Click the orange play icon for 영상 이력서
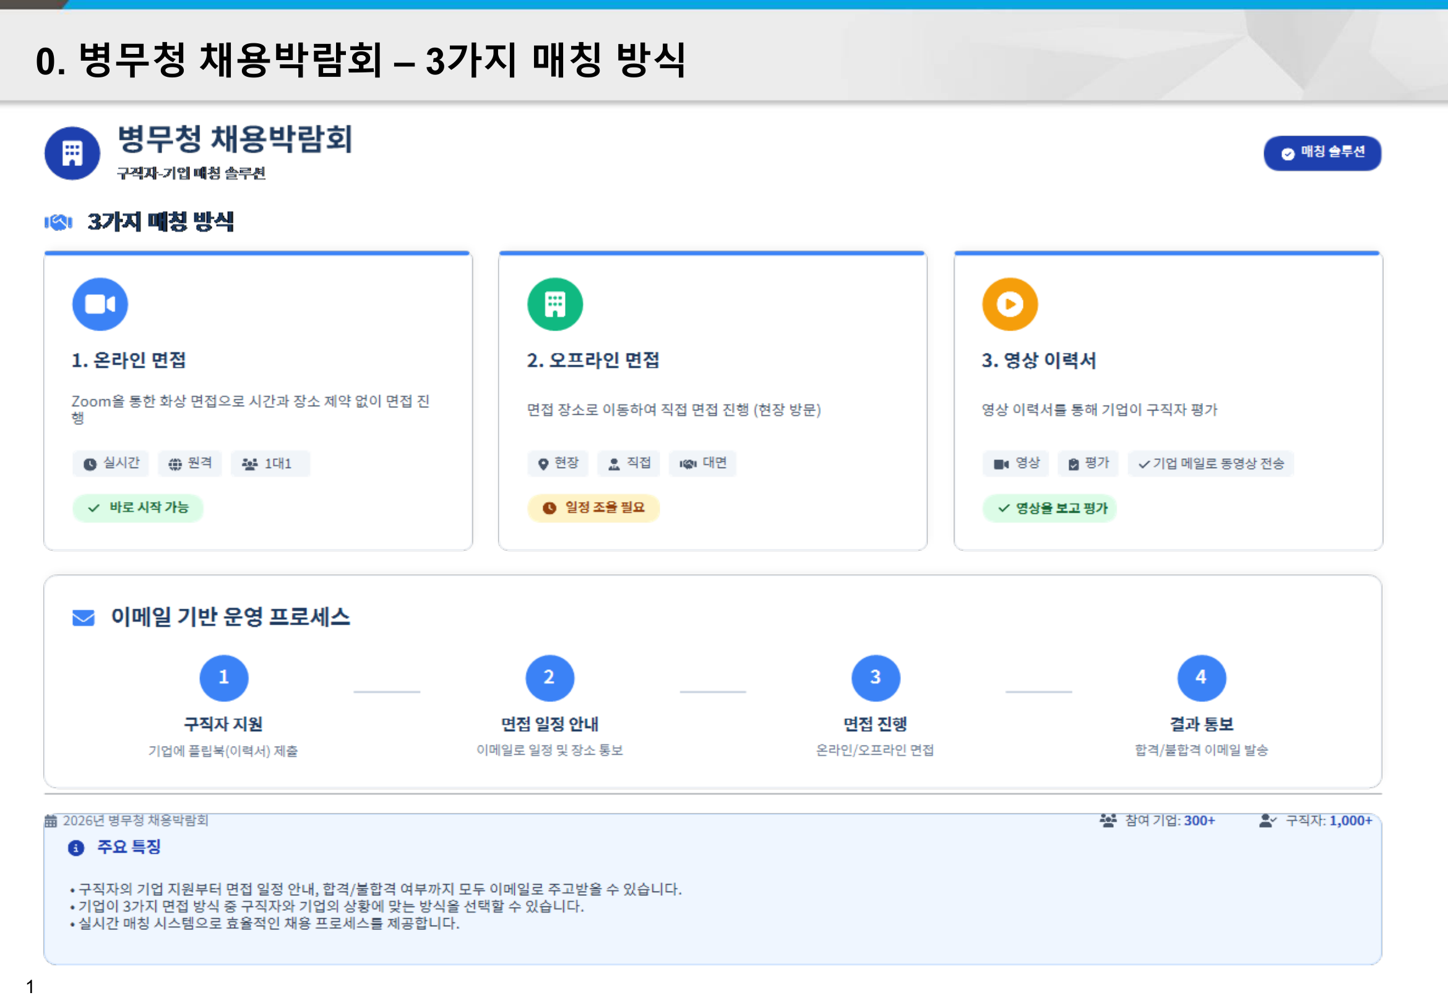 pos(1010,304)
